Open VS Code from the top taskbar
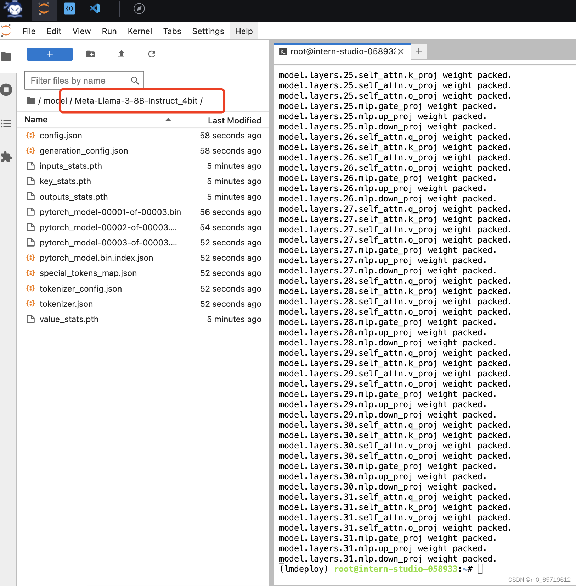Screen dimensions: 576x586 [94, 9]
